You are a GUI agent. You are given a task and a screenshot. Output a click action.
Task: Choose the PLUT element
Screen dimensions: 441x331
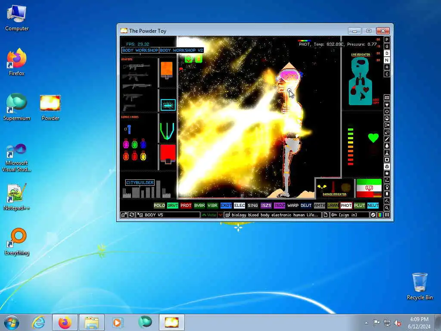click(360, 206)
